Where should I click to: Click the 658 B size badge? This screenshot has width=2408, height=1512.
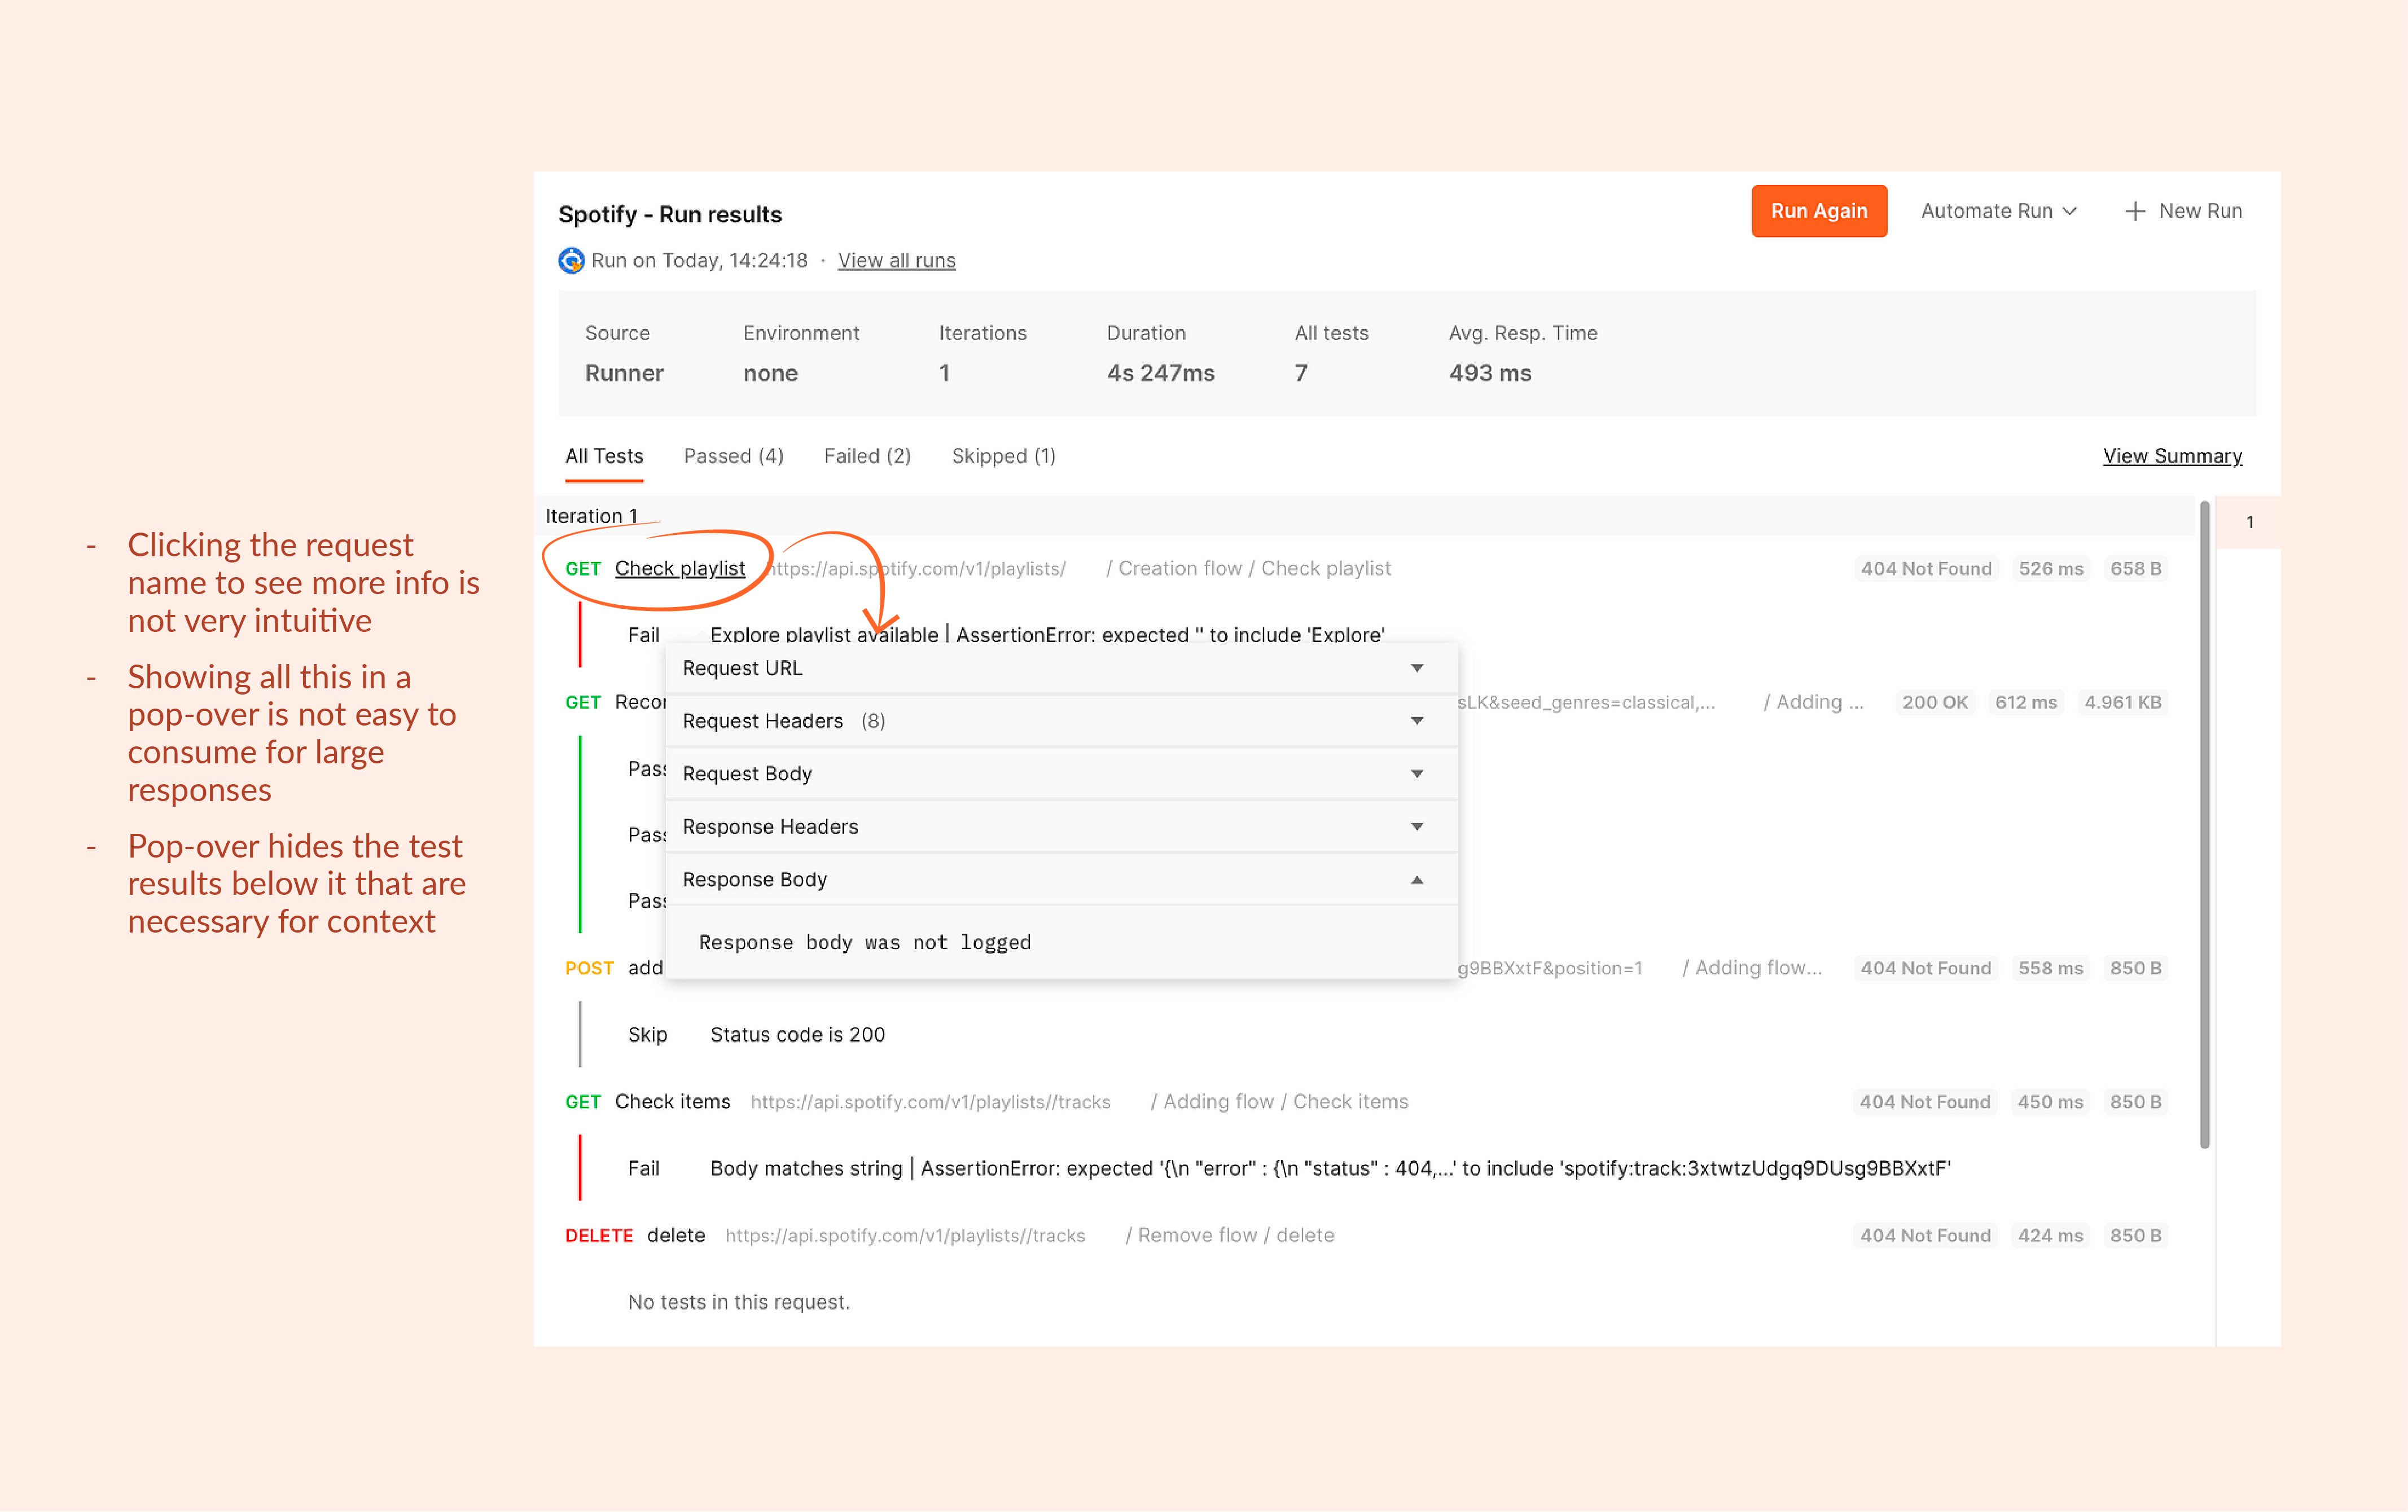pos(2135,568)
